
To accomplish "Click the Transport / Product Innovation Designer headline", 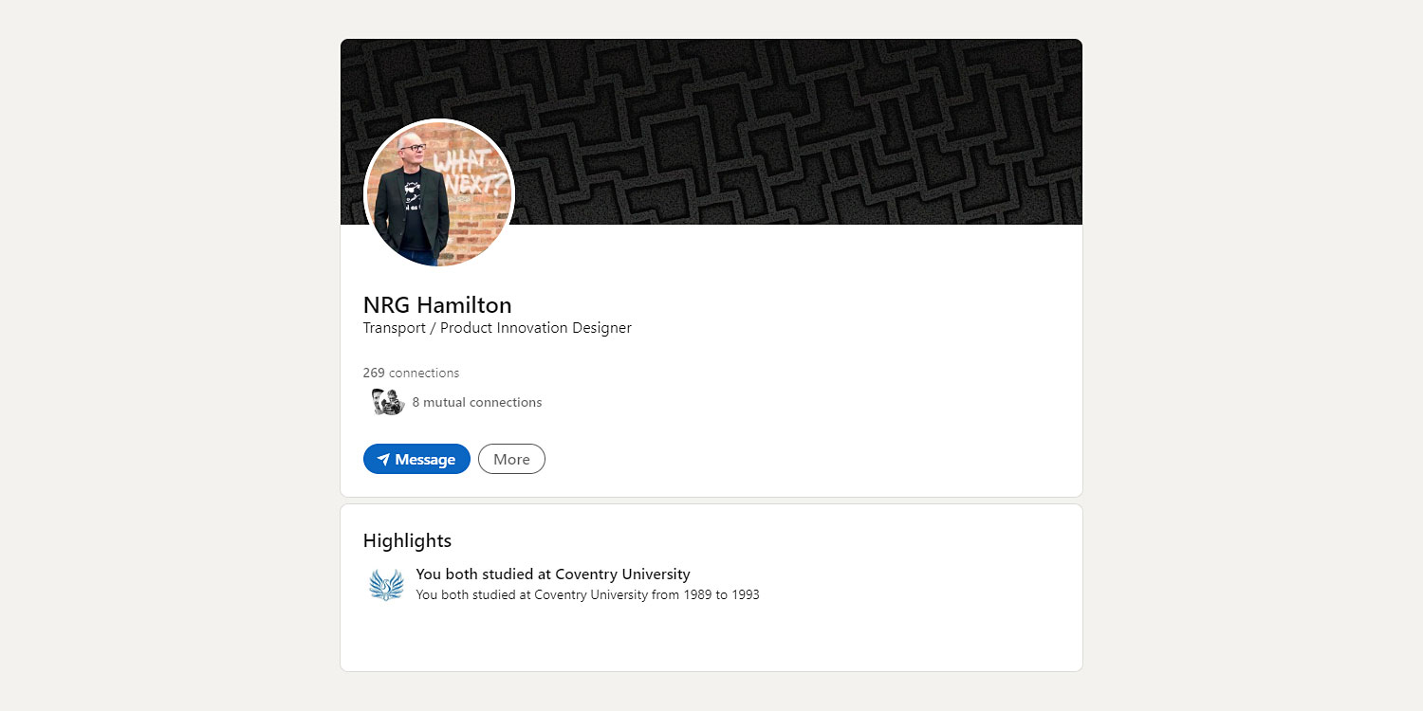I will click(x=497, y=328).
